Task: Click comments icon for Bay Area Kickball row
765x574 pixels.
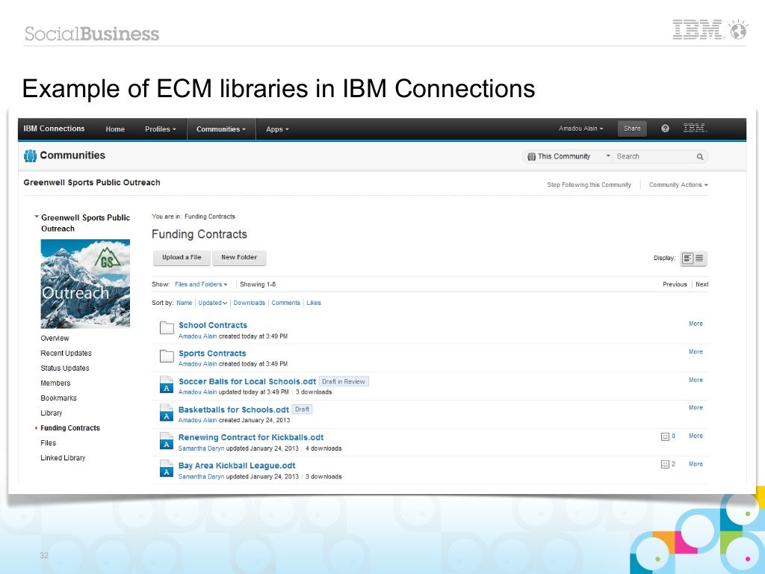Action: pos(664,464)
